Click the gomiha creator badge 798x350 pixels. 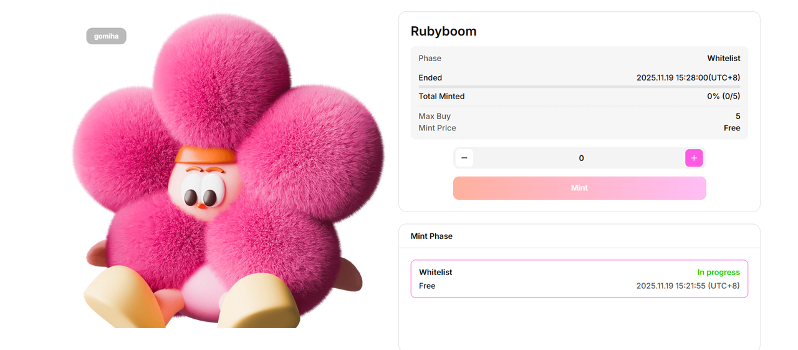coord(106,36)
